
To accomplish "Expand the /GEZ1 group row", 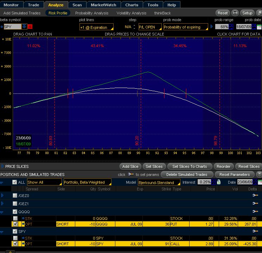I will pos(3,204).
